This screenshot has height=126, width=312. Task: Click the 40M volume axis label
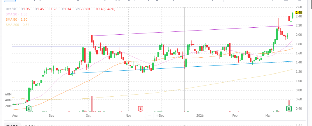point(8,100)
